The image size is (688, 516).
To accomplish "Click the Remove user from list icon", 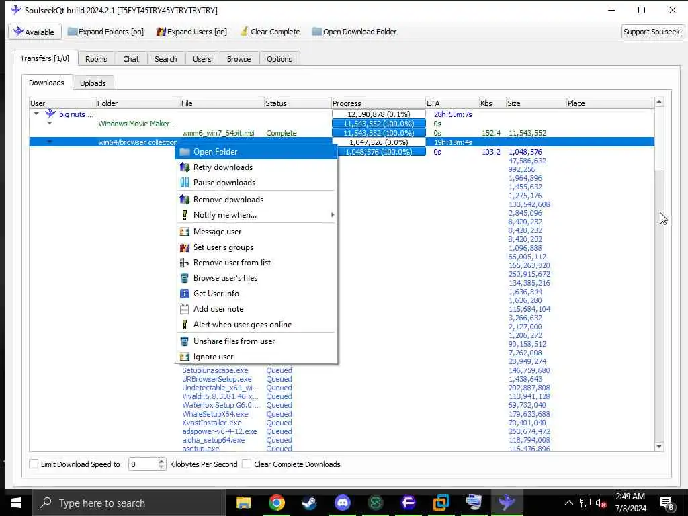I will point(185,263).
